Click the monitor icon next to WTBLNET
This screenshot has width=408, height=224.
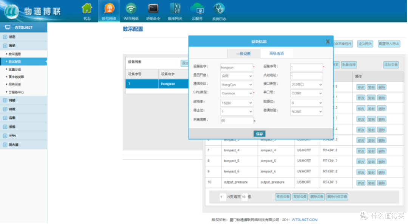point(8,27)
